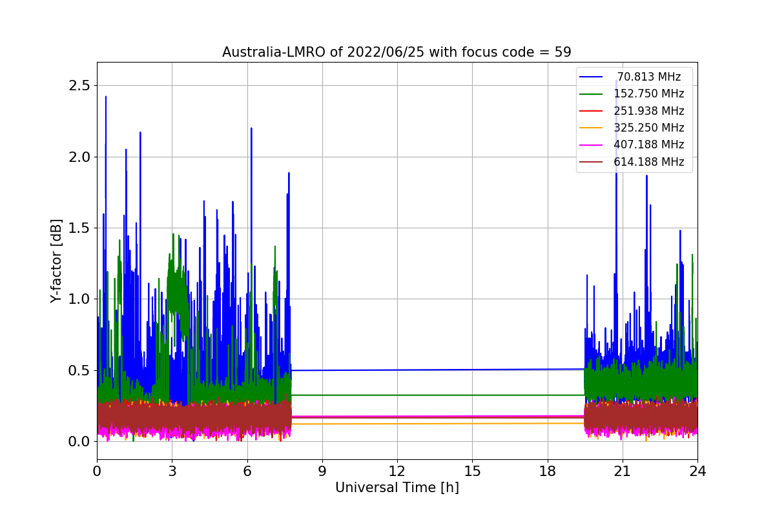The height and width of the screenshot is (516, 775).
Task: Click x-axis tick label 15
Action: [472, 471]
